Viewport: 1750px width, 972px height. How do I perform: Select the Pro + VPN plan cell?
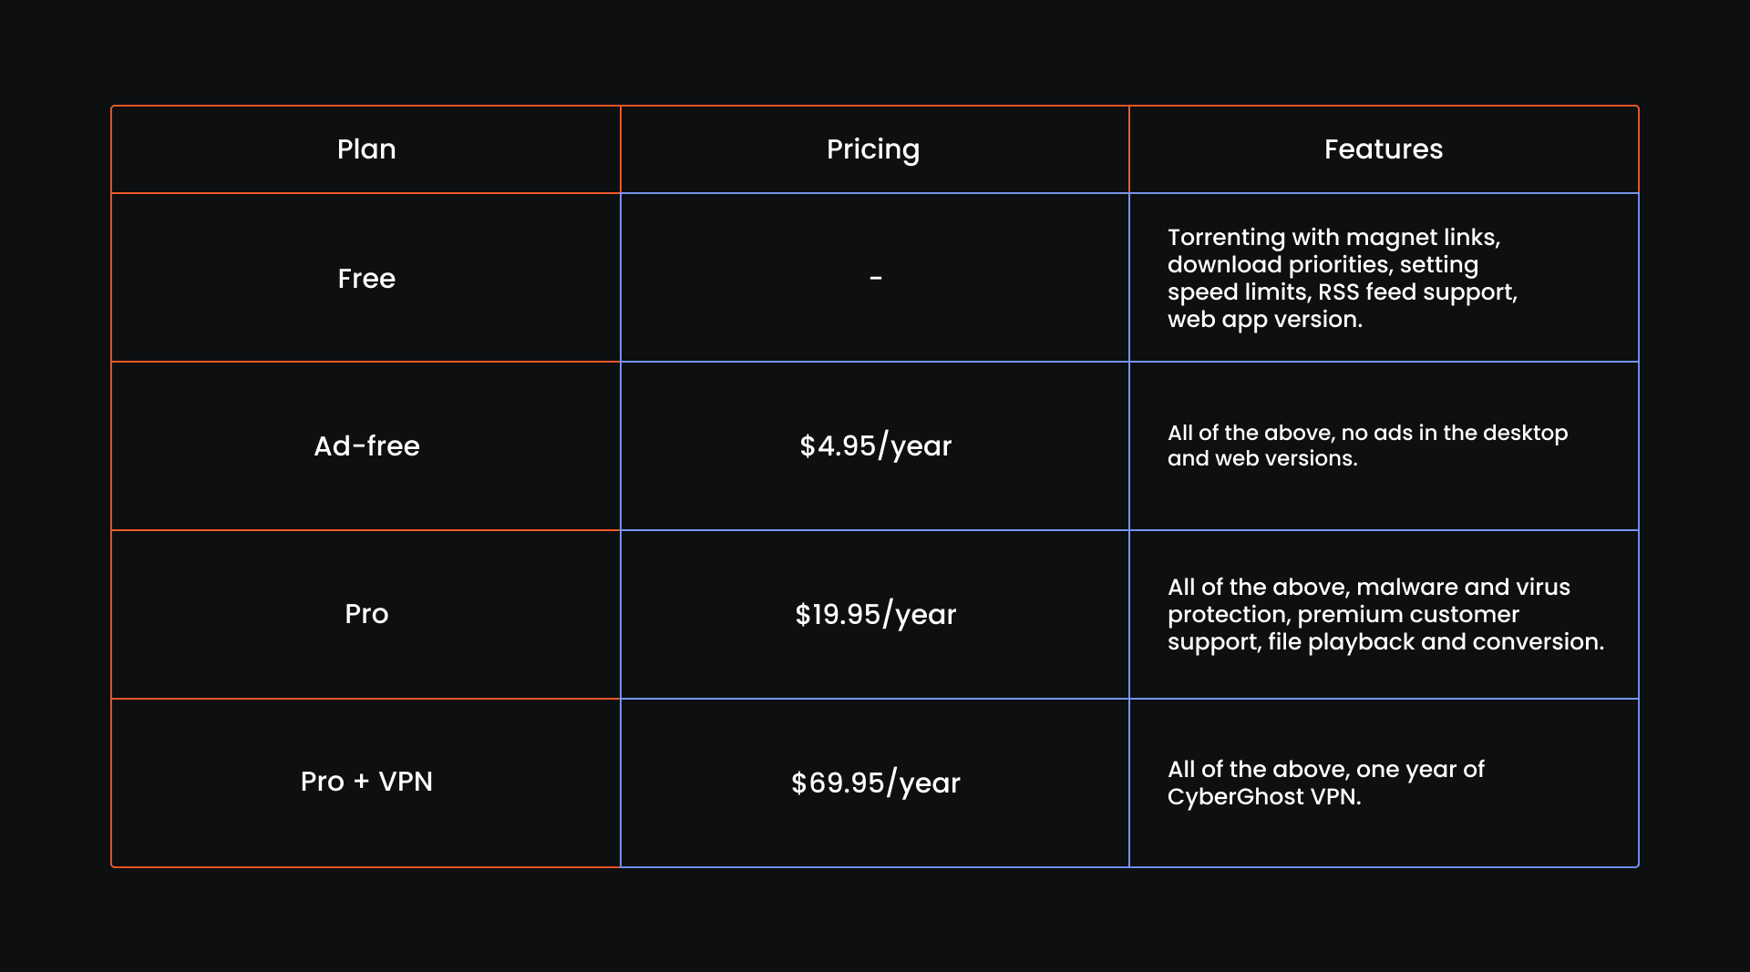click(366, 782)
